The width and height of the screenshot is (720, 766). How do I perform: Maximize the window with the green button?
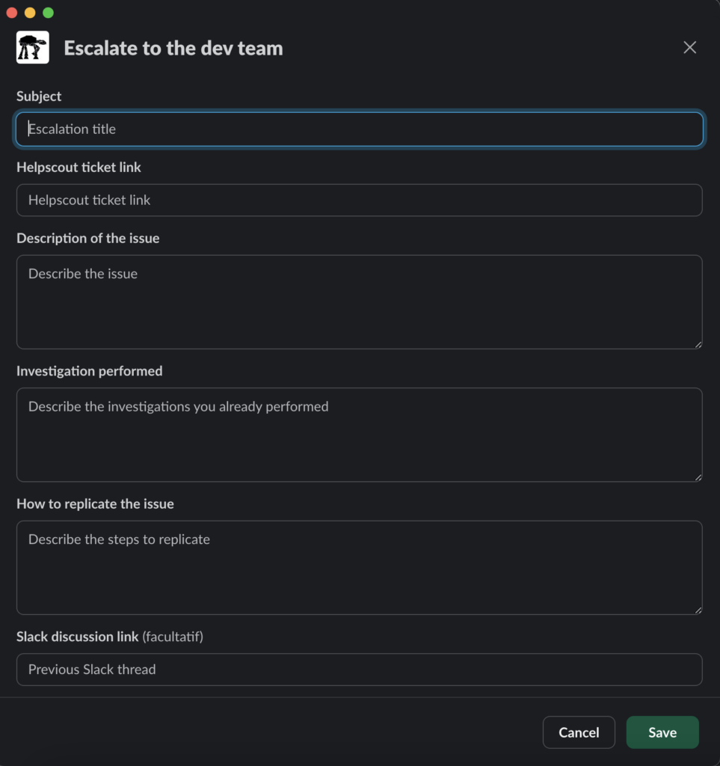[x=48, y=13]
